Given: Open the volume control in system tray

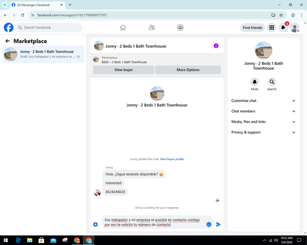Looking at the screenshot, I should tap(276, 240).
